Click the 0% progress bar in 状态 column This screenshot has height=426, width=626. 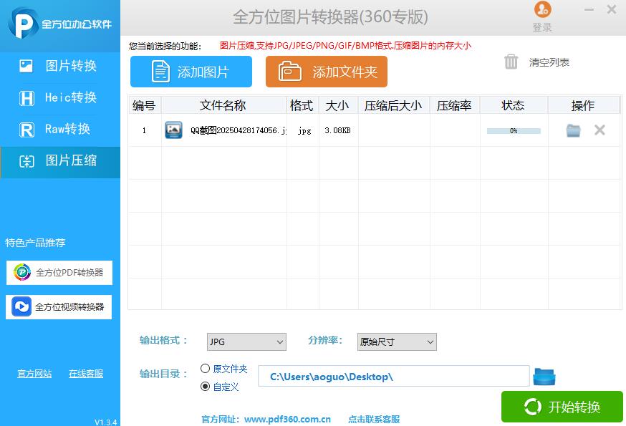pyautogui.click(x=514, y=130)
